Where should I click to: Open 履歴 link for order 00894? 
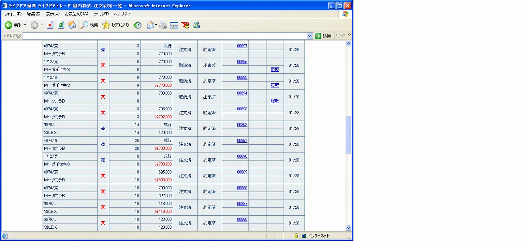click(x=275, y=101)
